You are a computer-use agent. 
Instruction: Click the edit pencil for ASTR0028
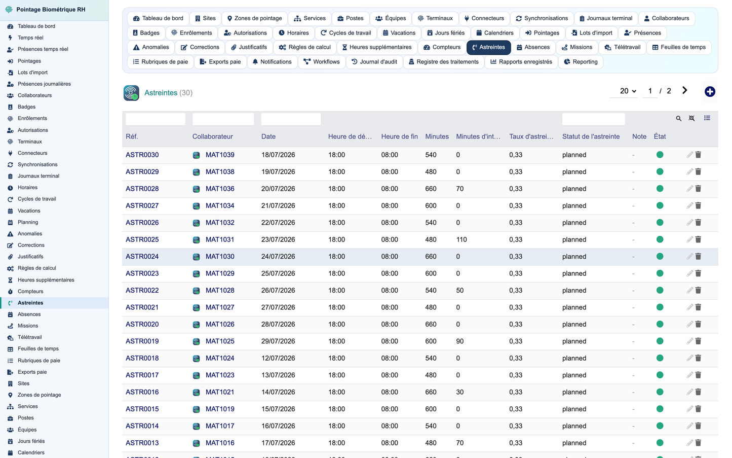click(689, 189)
